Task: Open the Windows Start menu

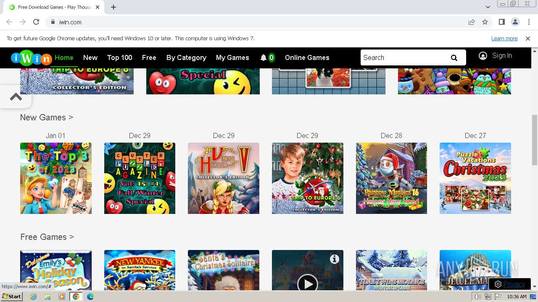Action: (x=11, y=297)
